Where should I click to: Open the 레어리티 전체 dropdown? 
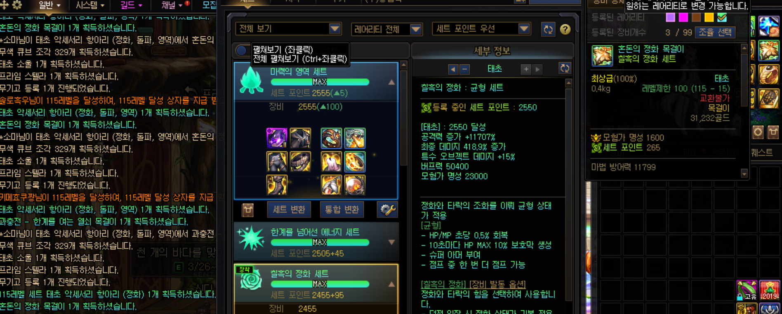(x=386, y=29)
